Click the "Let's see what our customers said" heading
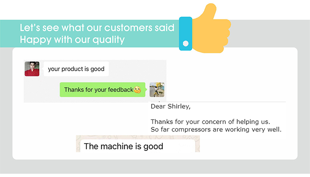 tap(97, 28)
